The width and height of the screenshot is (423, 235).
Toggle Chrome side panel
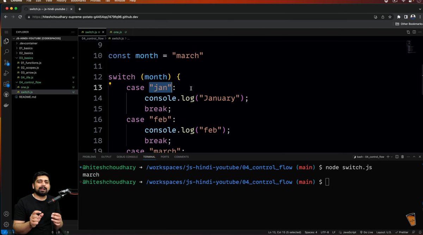406,17
